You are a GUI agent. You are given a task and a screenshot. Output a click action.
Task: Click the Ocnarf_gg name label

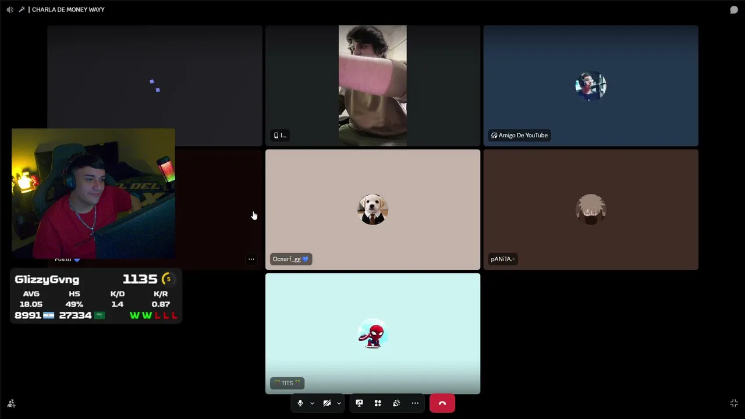(291, 260)
